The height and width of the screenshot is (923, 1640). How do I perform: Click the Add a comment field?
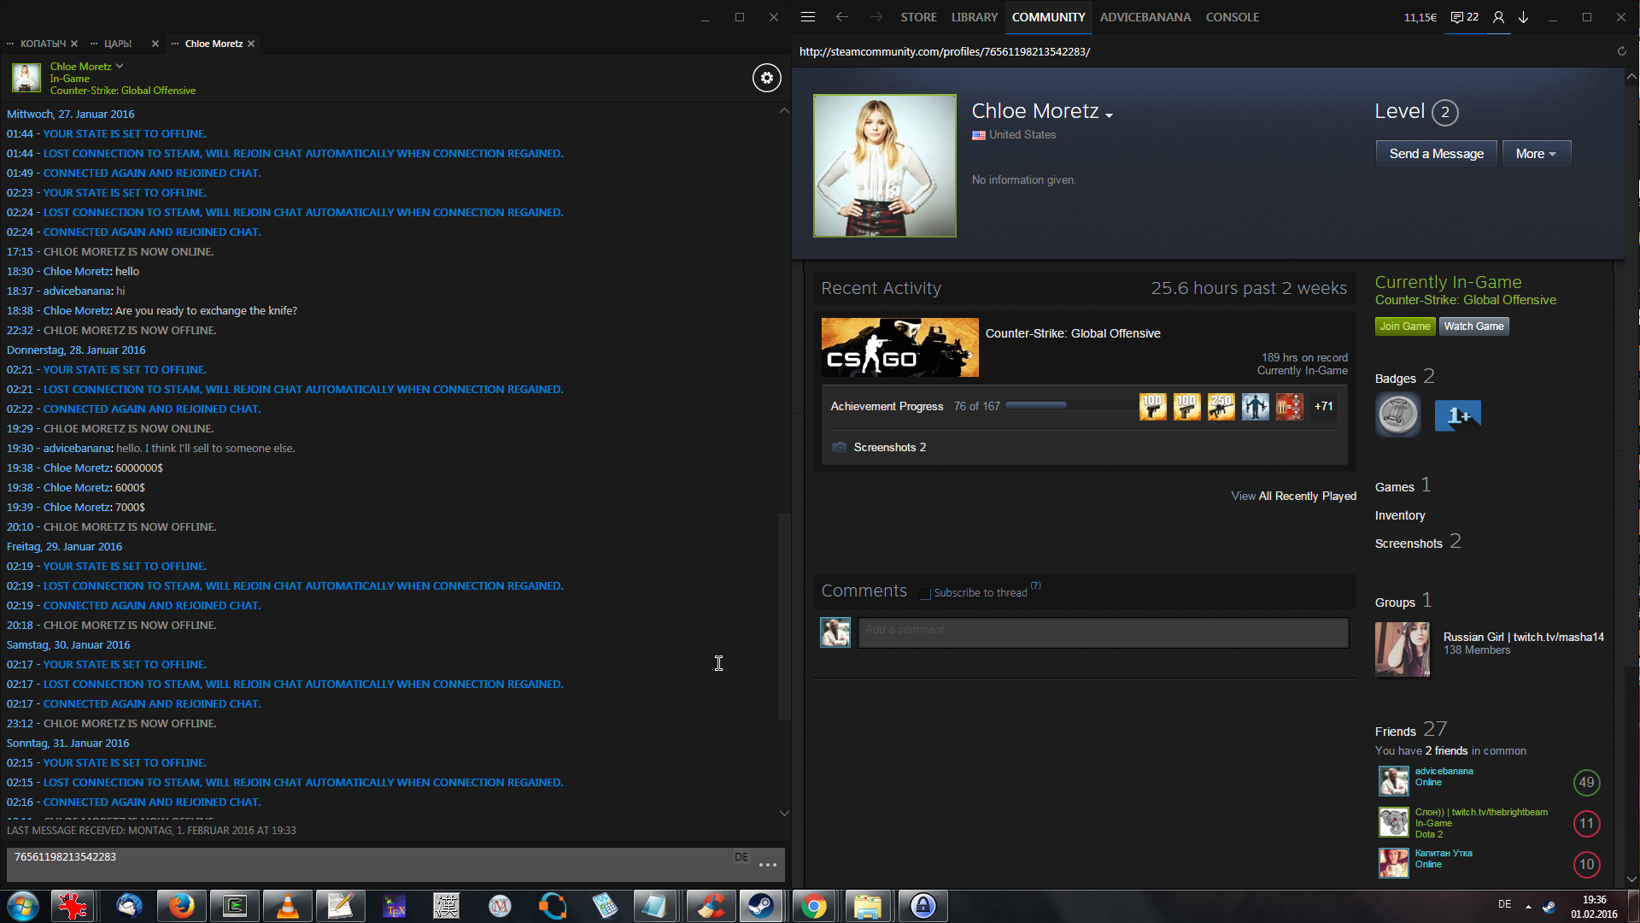coord(1103,632)
